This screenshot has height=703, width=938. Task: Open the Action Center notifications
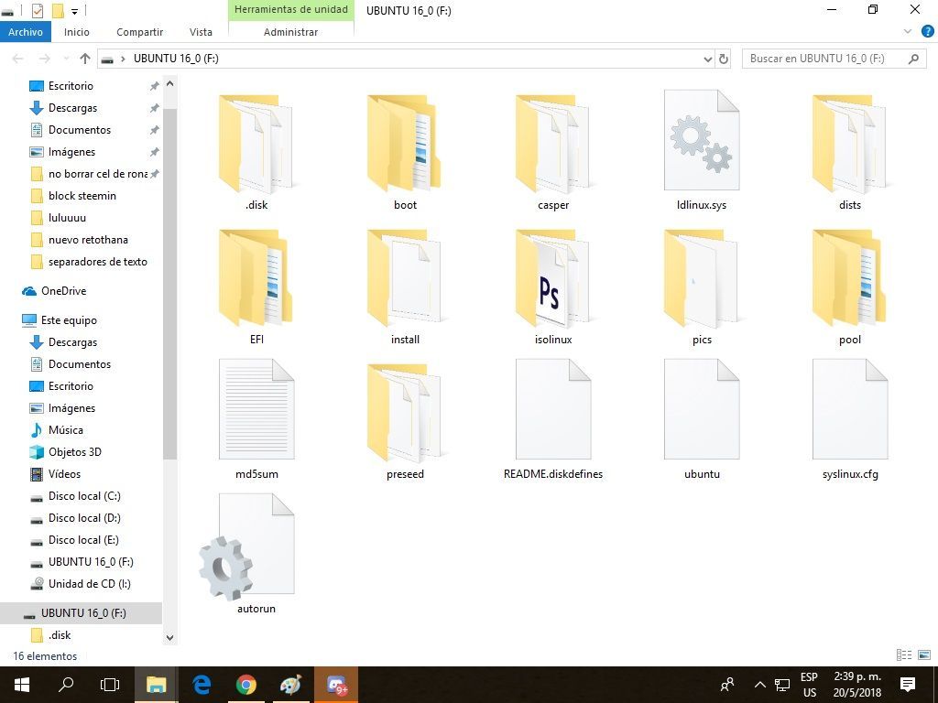908,685
